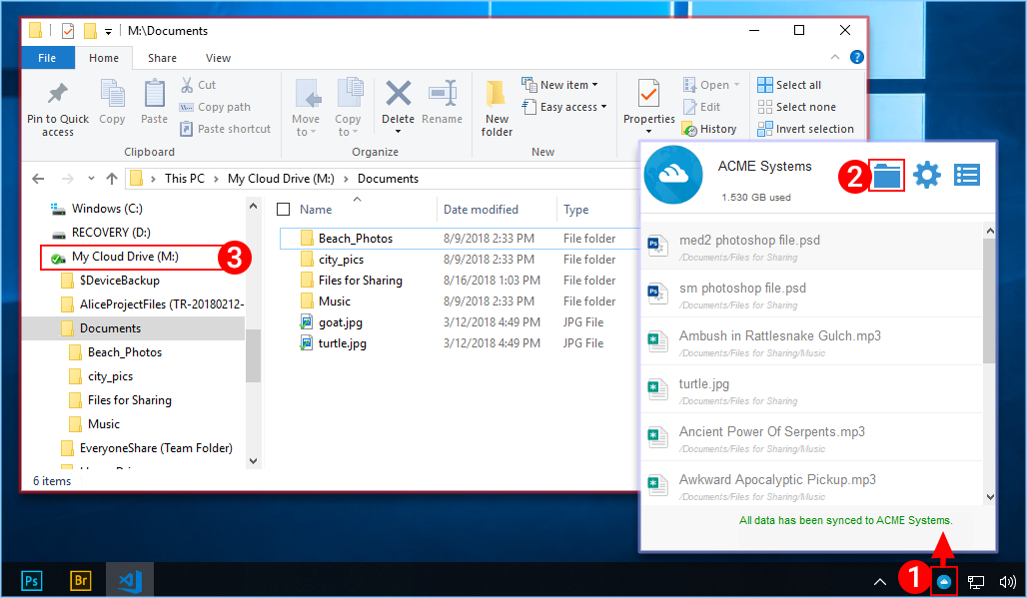Click Ambush in Rattlesnake Gulch.mp3 entry
Image resolution: width=1027 pixels, height=598 pixels.
[x=811, y=342]
